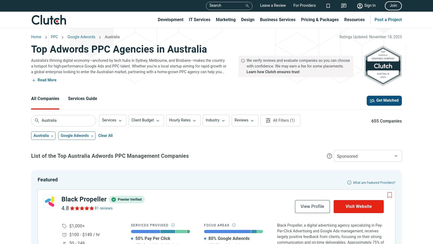Remove the Google Adwords filter tag

[92, 136]
